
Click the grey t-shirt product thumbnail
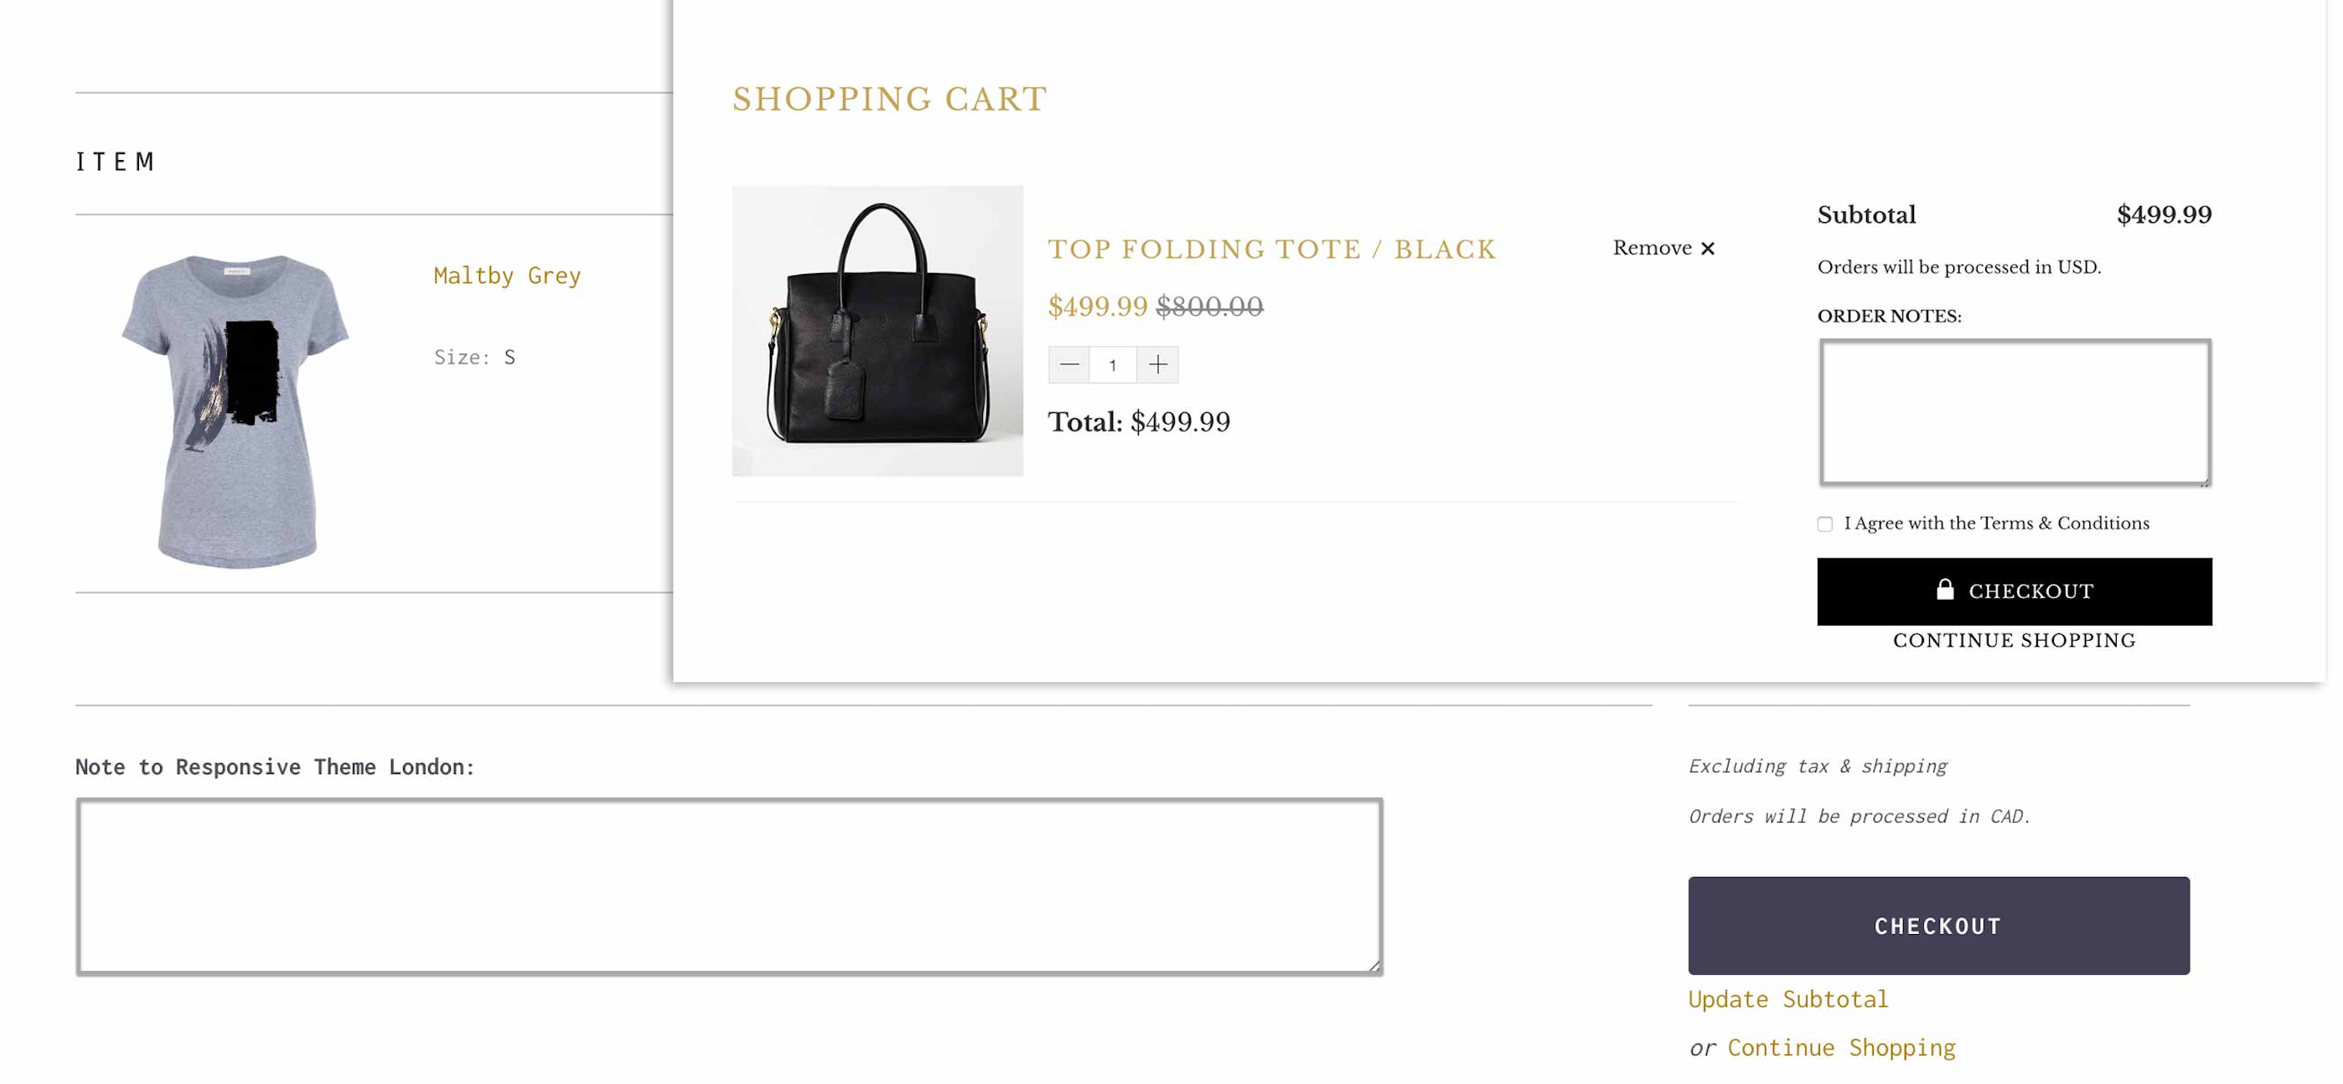[x=236, y=410]
